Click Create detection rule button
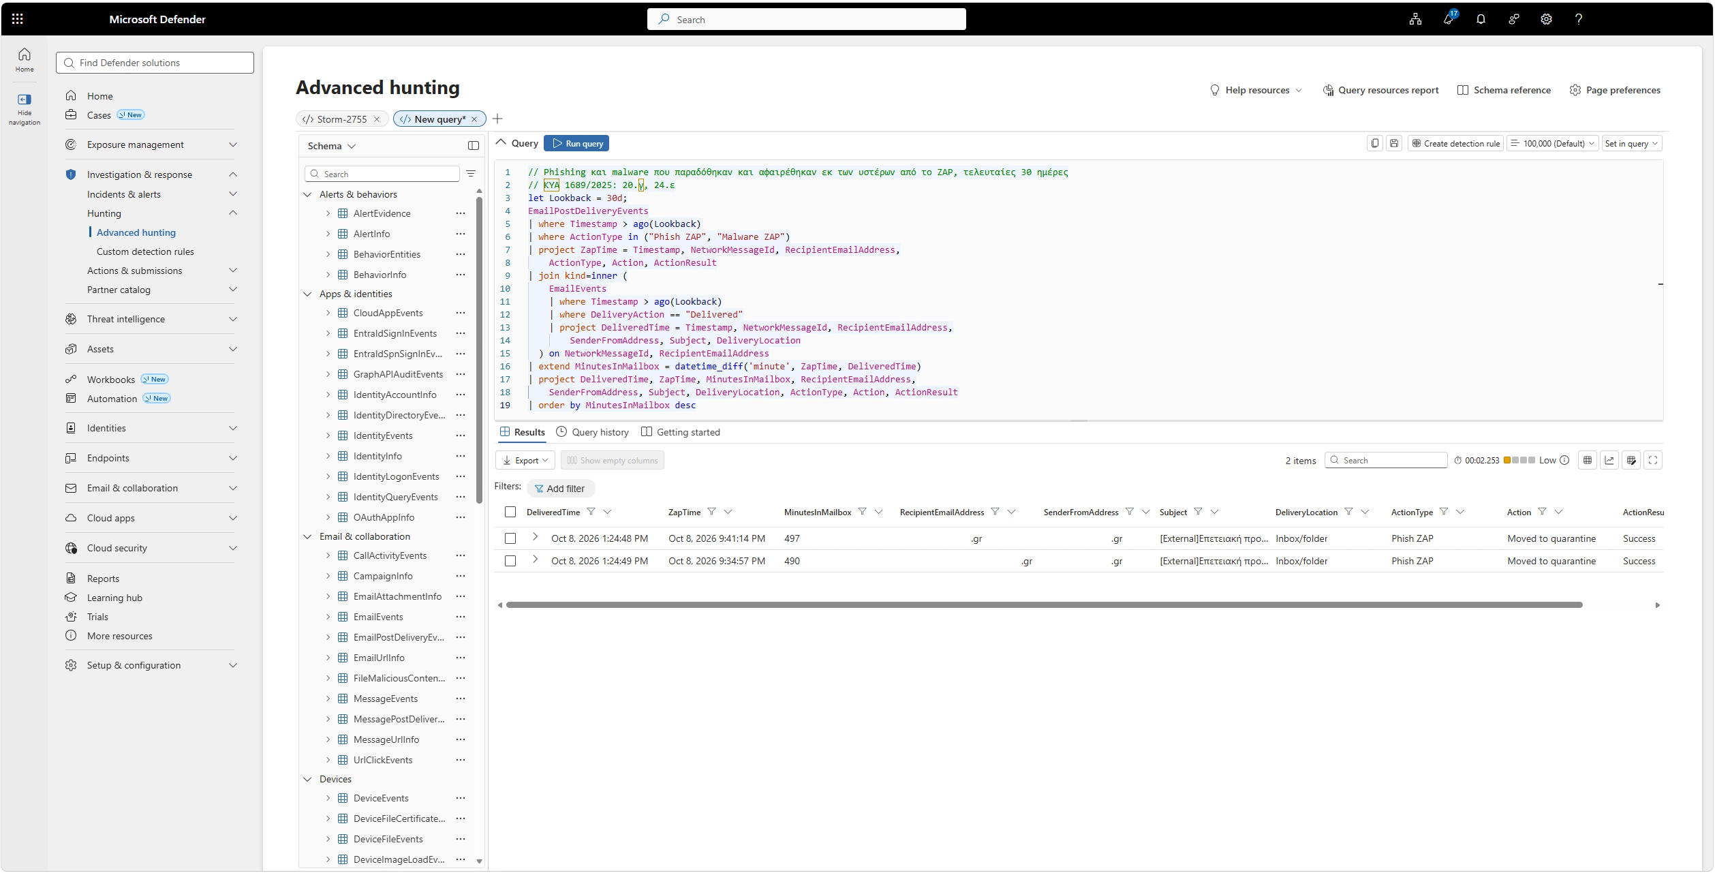The image size is (1715, 873). (1455, 143)
